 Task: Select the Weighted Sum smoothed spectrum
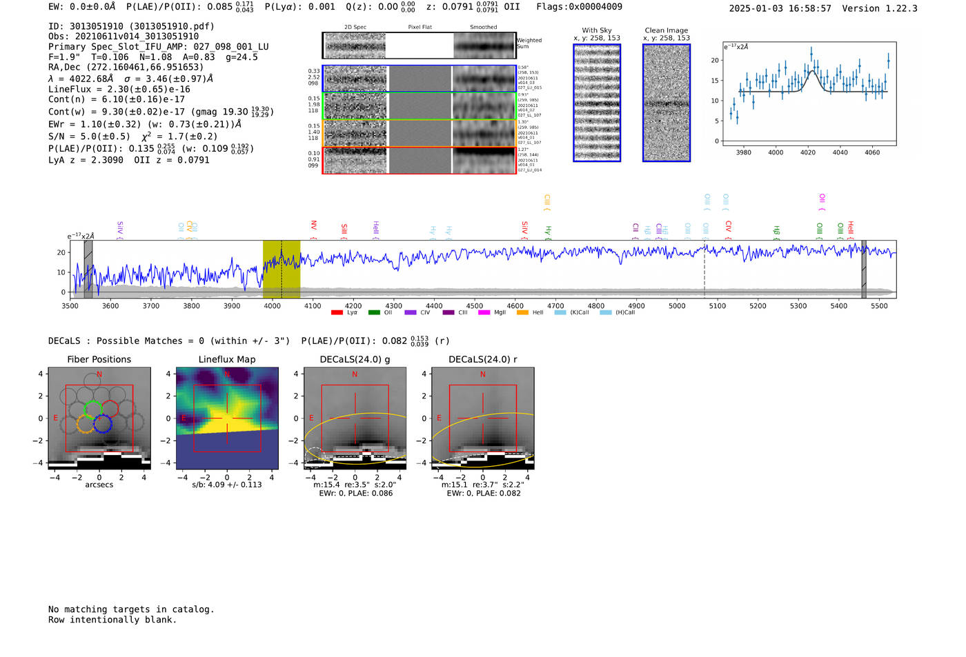click(x=484, y=46)
